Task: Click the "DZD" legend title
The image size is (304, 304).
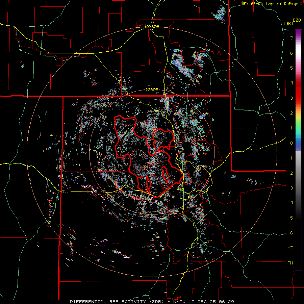Action: point(297,20)
